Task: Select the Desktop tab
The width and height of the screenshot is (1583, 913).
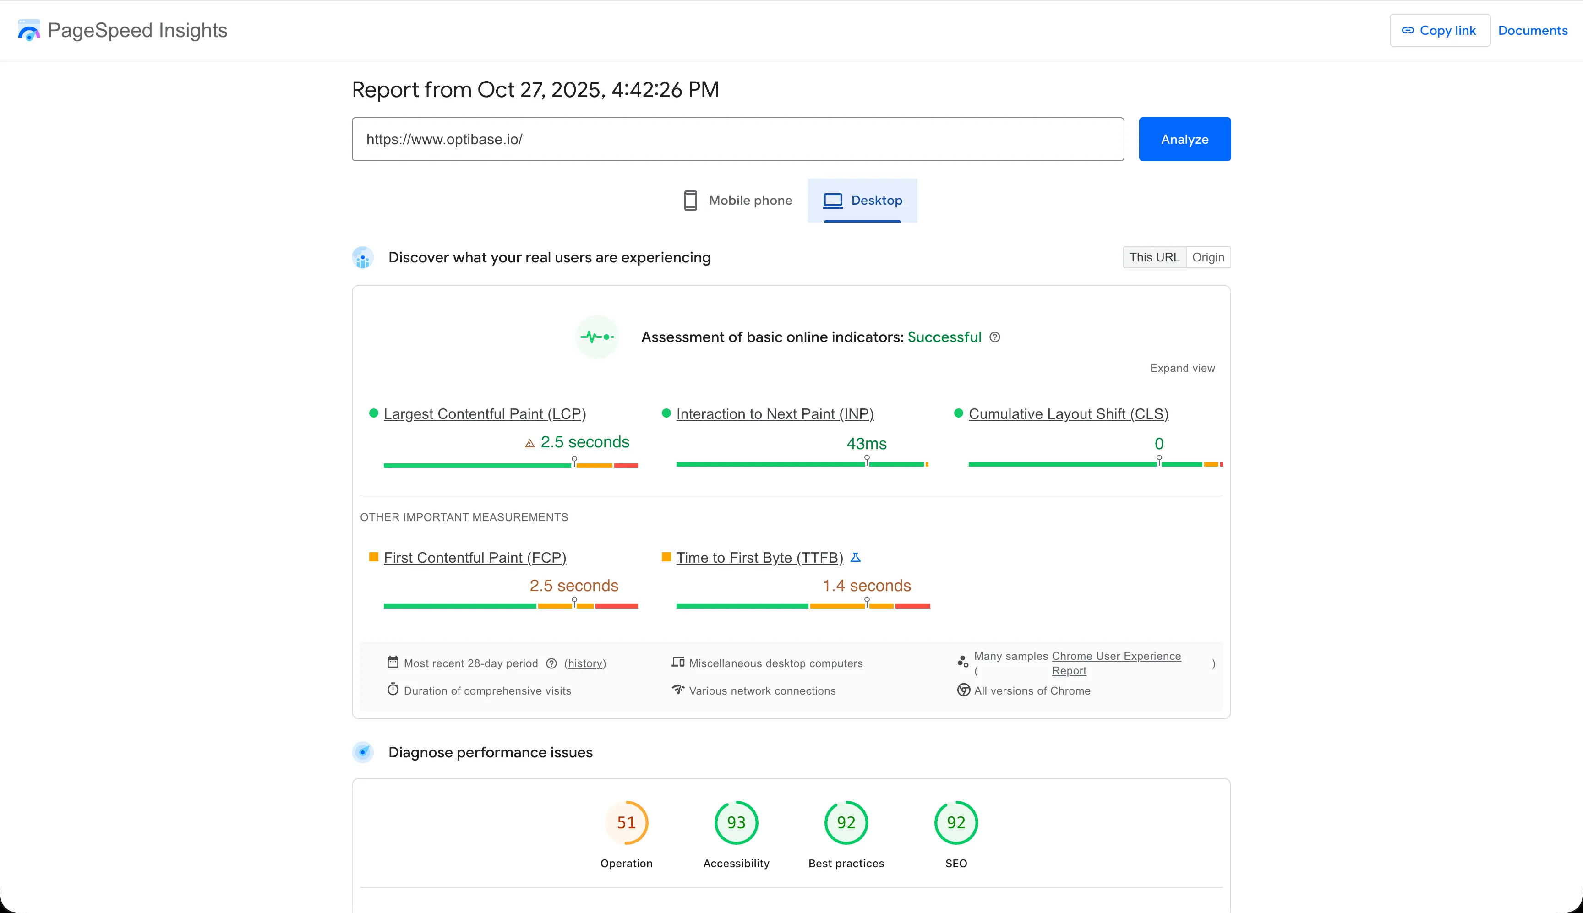Action: coord(862,201)
